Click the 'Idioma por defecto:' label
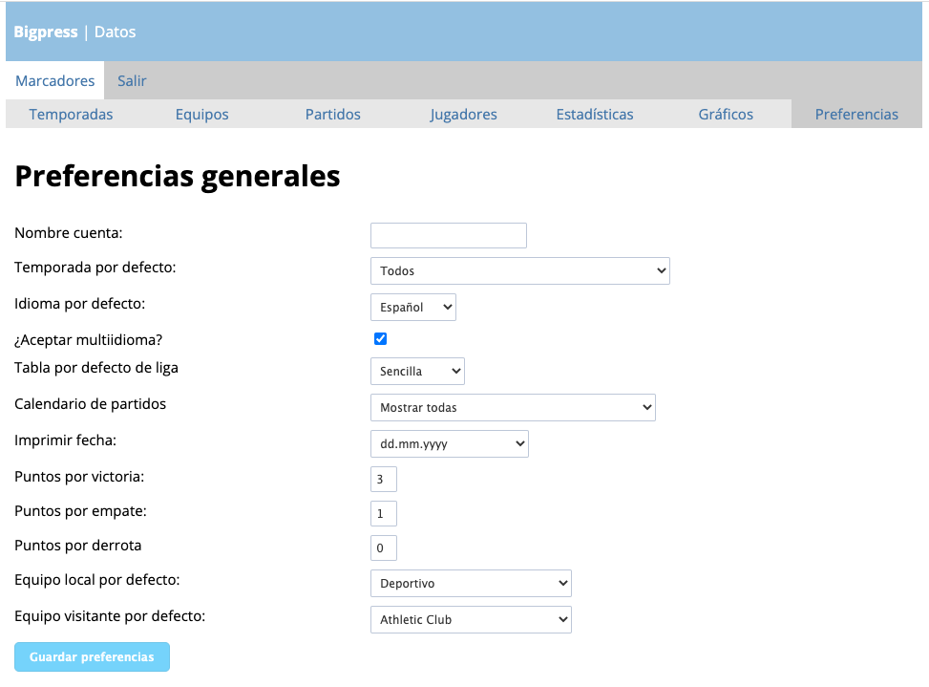 point(80,304)
